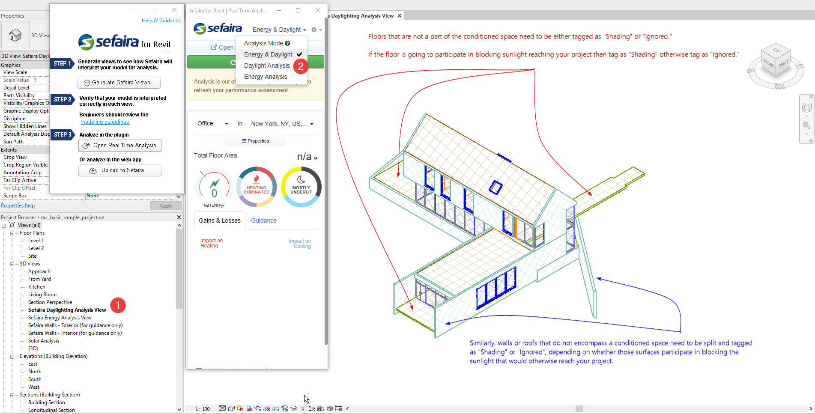The width and height of the screenshot is (815, 414).
Task: Click Temporary View Properties icon
Action: pyautogui.click(x=312, y=408)
